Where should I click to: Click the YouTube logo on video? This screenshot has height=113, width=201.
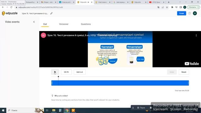[x=192, y=64]
